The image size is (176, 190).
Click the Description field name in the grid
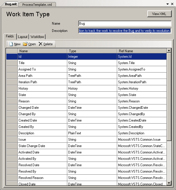(x=42, y=133)
